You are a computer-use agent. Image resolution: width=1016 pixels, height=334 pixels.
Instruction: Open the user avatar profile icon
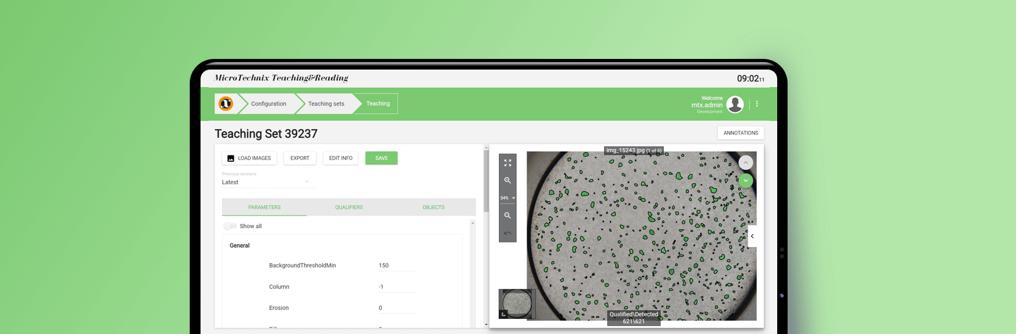[735, 104]
